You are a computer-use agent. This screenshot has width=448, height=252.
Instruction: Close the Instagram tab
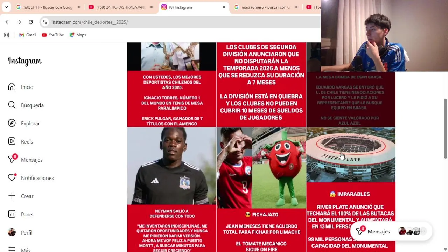[x=224, y=7]
